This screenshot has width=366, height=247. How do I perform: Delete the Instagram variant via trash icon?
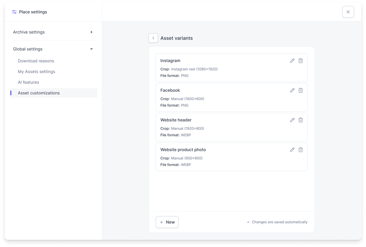pos(301,61)
